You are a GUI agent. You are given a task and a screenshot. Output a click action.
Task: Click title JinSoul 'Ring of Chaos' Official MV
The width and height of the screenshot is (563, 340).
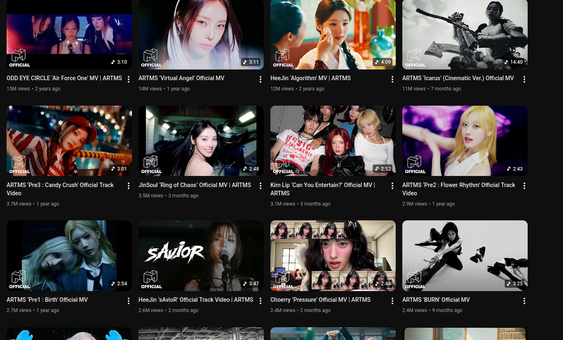click(x=195, y=185)
